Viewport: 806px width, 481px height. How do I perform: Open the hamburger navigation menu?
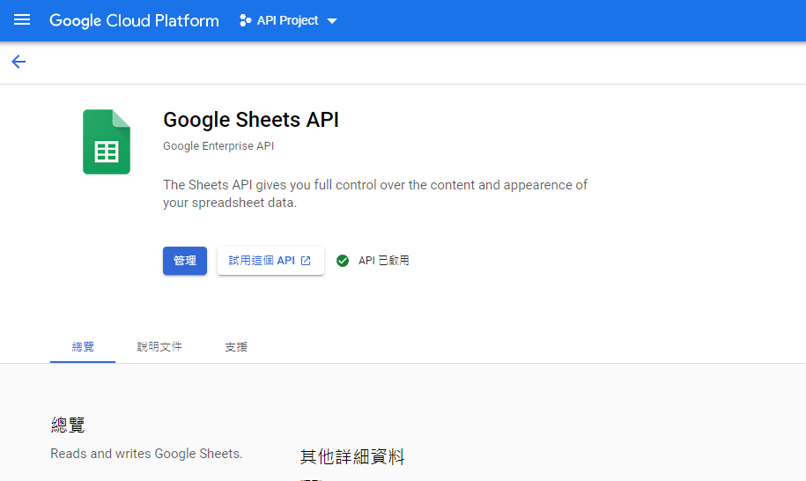[22, 20]
